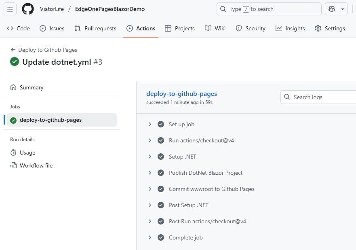Image resolution: width=356 pixels, height=250 pixels.
Task: Expand the Commit wwwroot to Github Pages step
Action: point(150,189)
